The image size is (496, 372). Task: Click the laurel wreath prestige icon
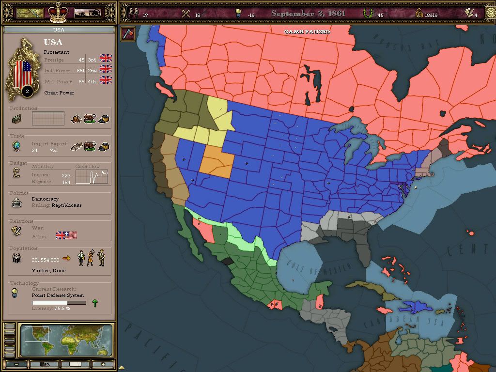(368, 13)
